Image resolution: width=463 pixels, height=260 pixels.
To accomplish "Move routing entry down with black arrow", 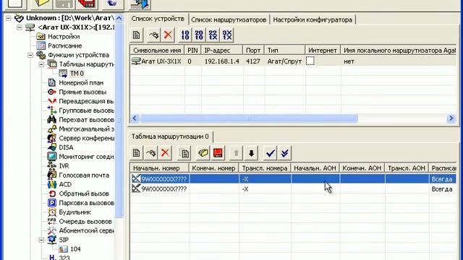I will [x=251, y=153].
